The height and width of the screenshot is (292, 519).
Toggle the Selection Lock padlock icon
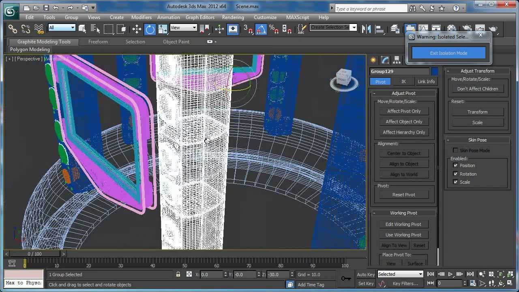coord(178,275)
